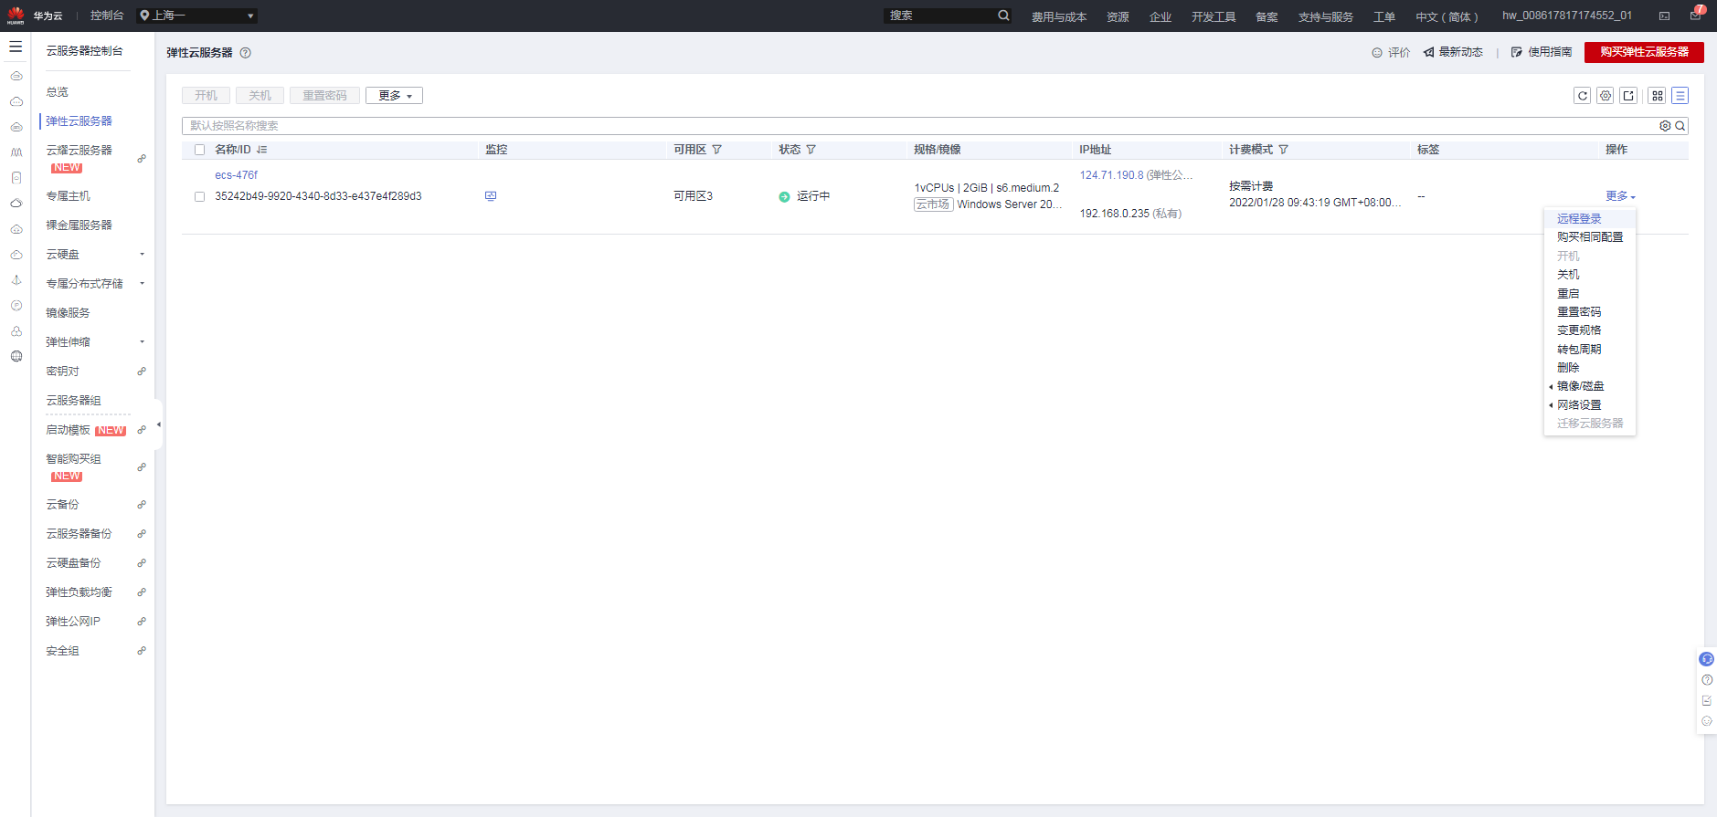
Task: Filter by status funnel icon
Action: [811, 150]
